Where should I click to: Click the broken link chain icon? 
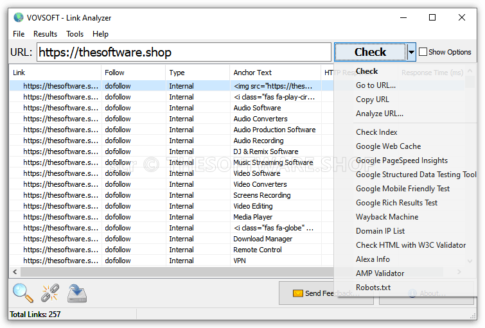coord(50,293)
